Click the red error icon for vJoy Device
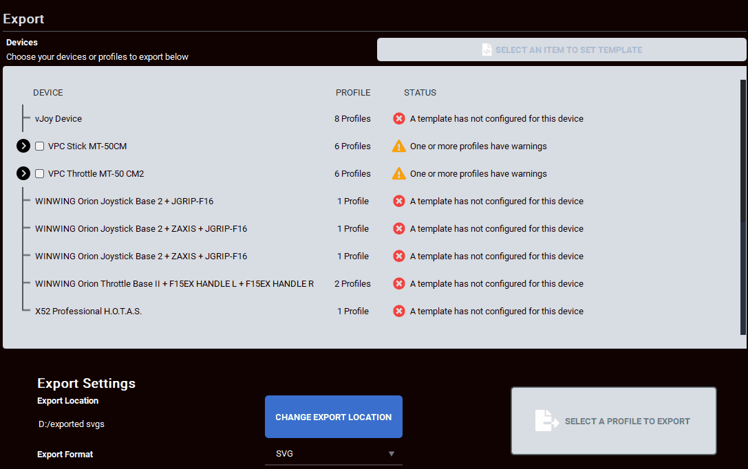 (x=399, y=119)
